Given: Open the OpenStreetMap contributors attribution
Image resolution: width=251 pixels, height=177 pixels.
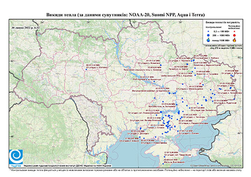Looking at the screenshot, I should (x=216, y=165).
